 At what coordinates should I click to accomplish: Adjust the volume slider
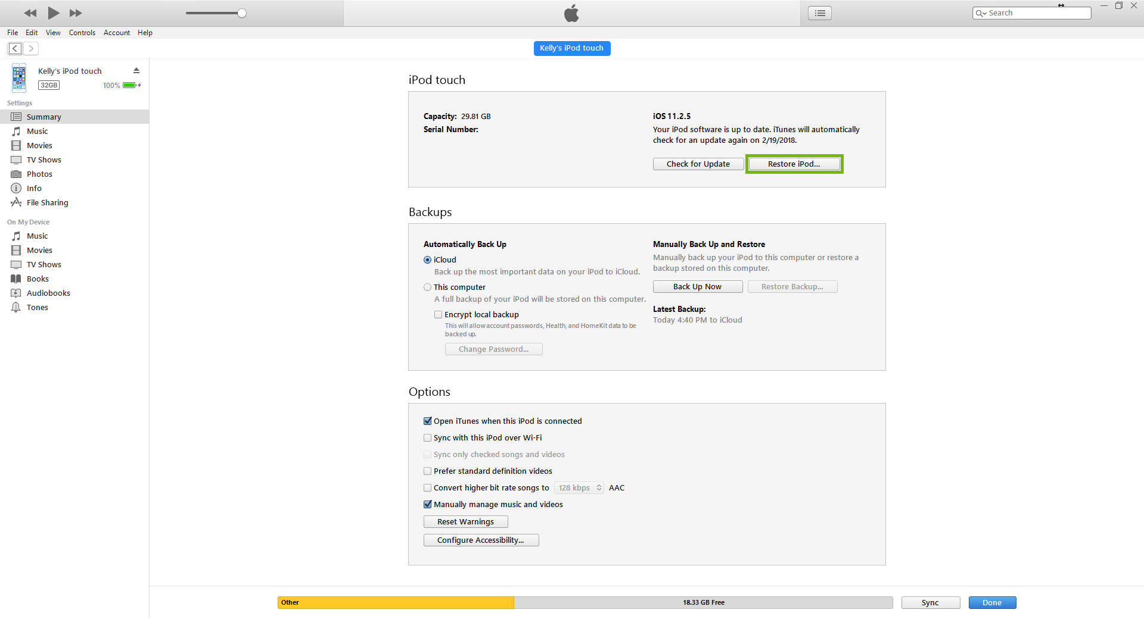[241, 12]
